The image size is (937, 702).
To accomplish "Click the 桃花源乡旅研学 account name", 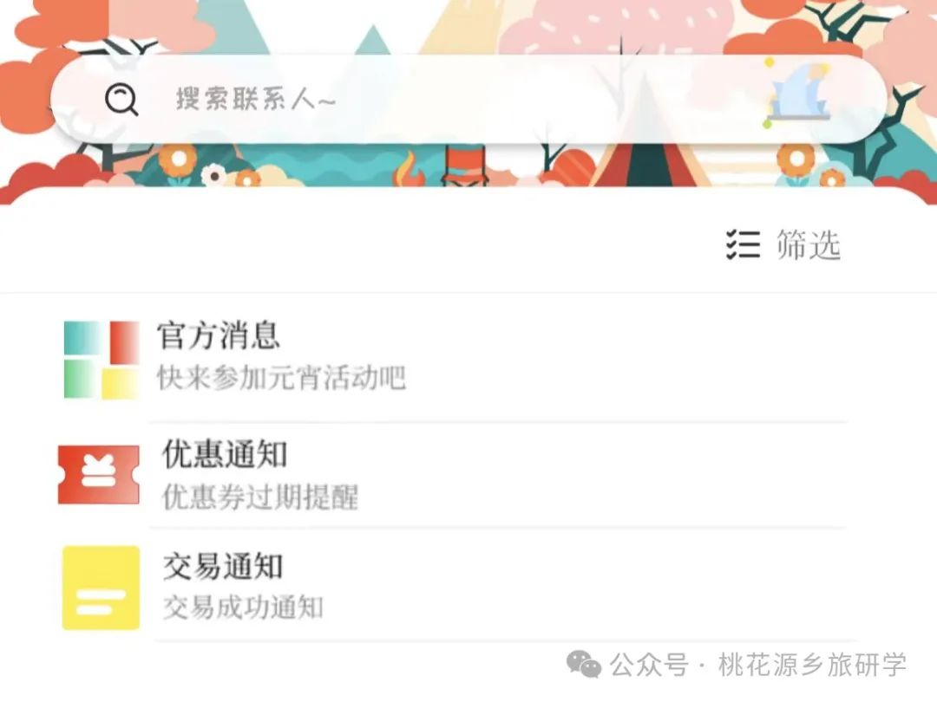I will coord(812,665).
